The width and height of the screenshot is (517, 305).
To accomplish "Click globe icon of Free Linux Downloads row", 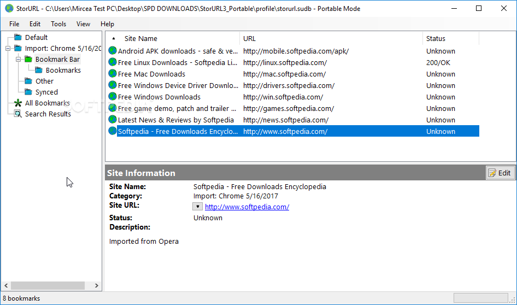I will point(113,62).
